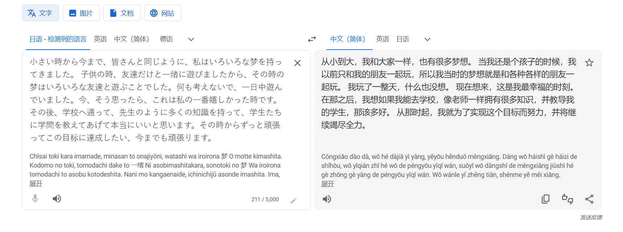Image resolution: width=623 pixels, height=232 pixels.
Task: Expand the source language list chevron
Action: tap(191, 39)
